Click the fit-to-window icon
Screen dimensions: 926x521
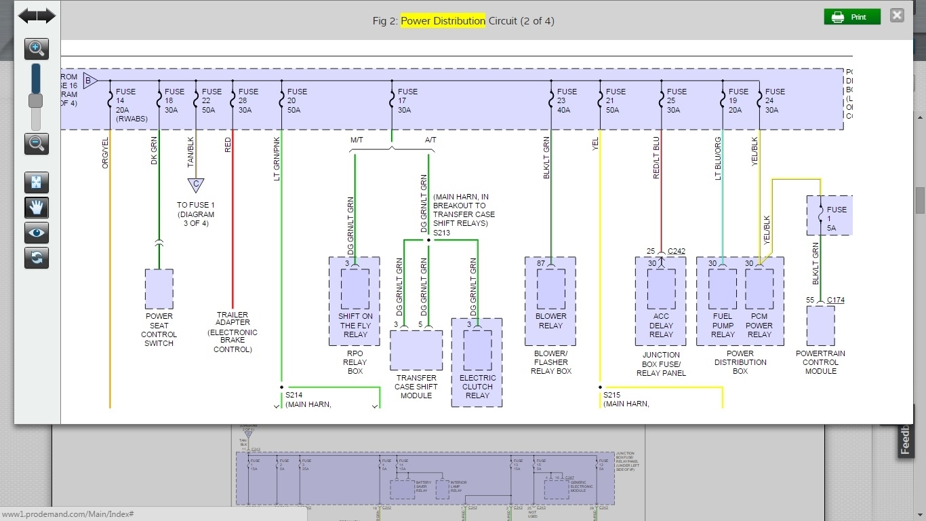click(x=37, y=182)
